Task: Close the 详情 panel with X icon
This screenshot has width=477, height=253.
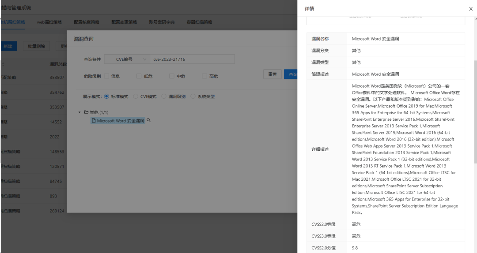Action: coord(470,9)
